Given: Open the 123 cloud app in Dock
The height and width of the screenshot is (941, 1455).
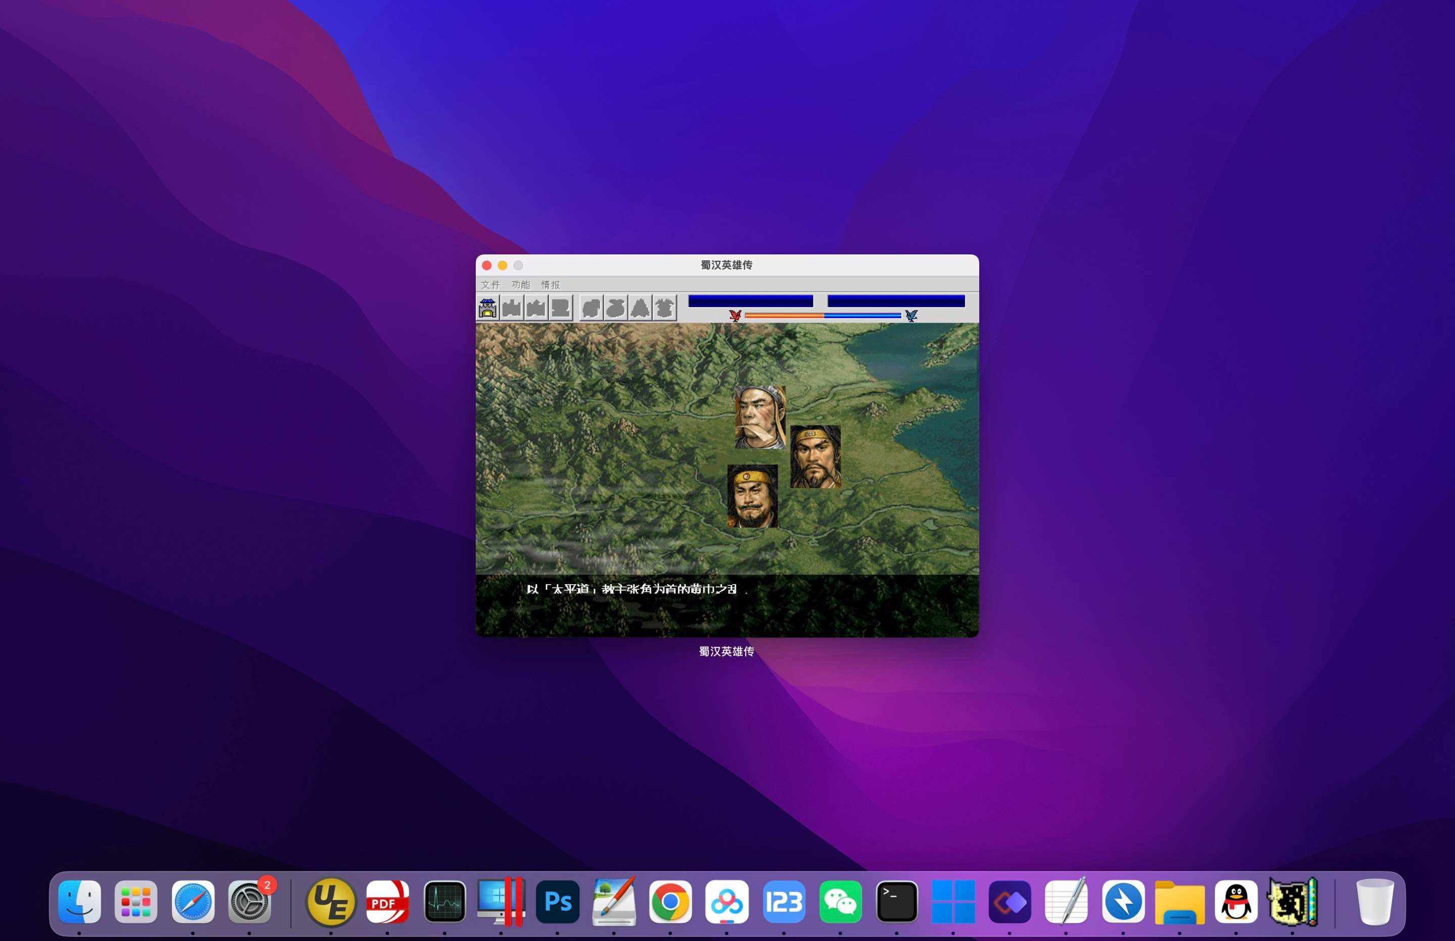Looking at the screenshot, I should click(x=784, y=901).
